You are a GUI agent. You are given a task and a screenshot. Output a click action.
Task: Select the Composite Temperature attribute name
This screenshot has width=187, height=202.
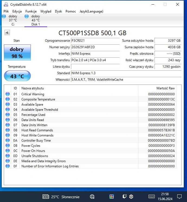point(38,99)
